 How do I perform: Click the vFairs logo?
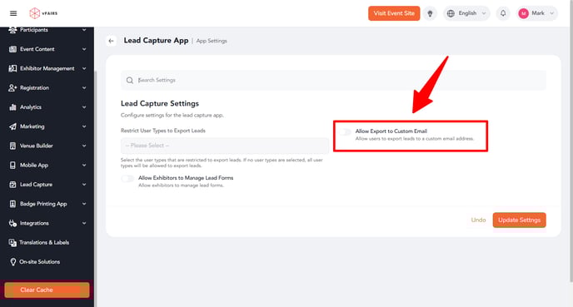(x=43, y=13)
